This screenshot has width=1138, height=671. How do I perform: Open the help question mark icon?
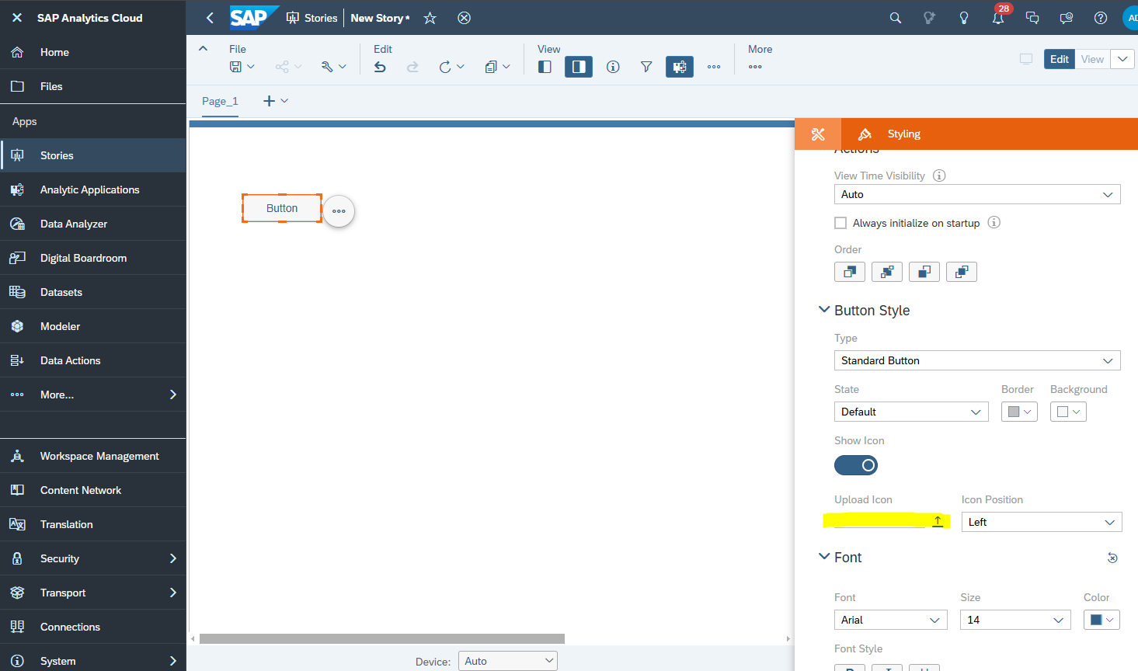click(x=1100, y=18)
